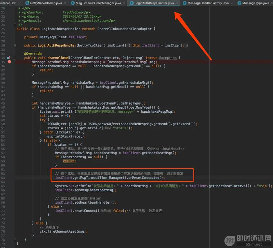Click addHeartbeatHandler() on line 69
Viewport: 273px width, 248px height.
(95, 202)
